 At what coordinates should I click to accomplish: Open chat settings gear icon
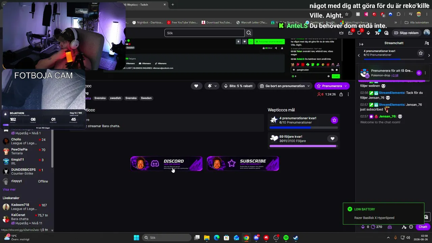(x=411, y=227)
